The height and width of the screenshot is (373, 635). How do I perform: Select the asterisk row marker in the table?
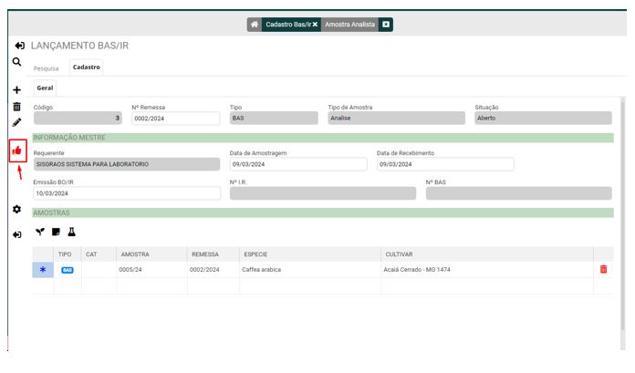[42, 270]
